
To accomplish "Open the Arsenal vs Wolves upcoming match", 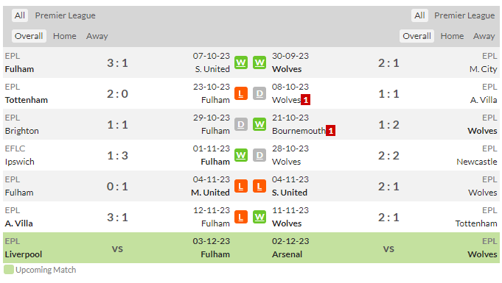I will click(x=386, y=248).
